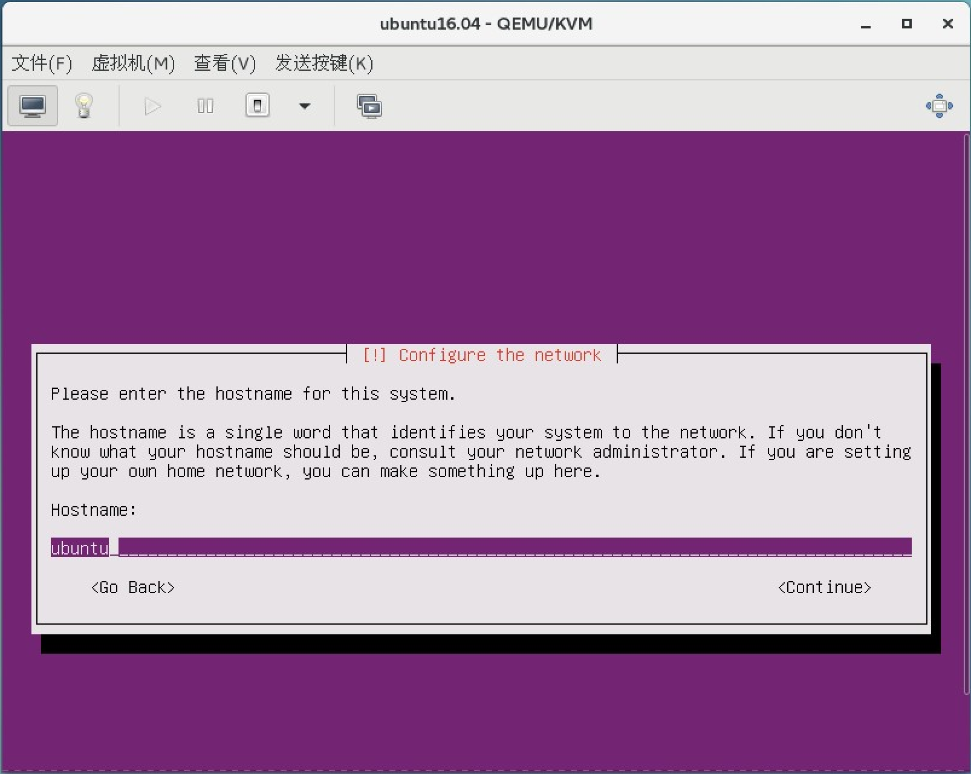Click the vertical scrollbar on right edge
The image size is (971, 774).
click(966, 414)
